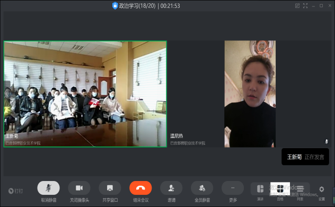Click the meeting timer 00:21:53
The image size is (335, 207).
170,6
